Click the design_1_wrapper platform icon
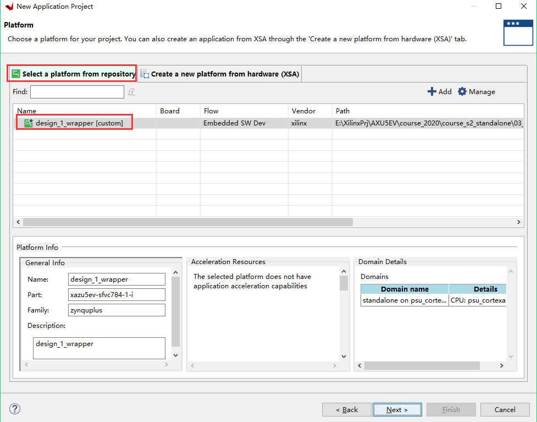Viewport: 537px width, 422px height. click(x=29, y=123)
